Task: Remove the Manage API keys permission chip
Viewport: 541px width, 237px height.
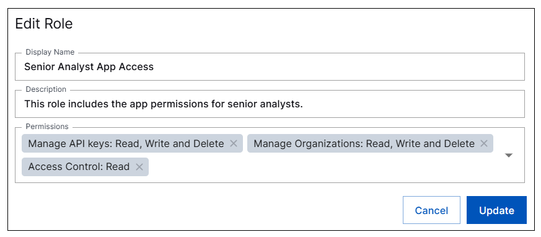Action: (x=234, y=143)
